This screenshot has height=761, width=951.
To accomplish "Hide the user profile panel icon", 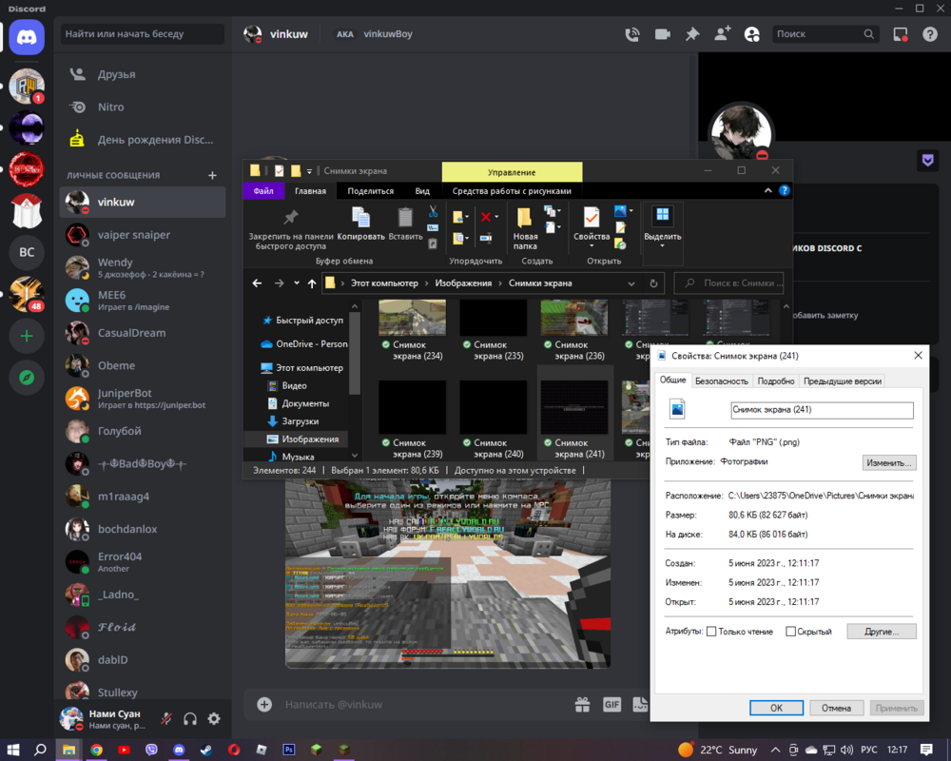I will tap(751, 34).
